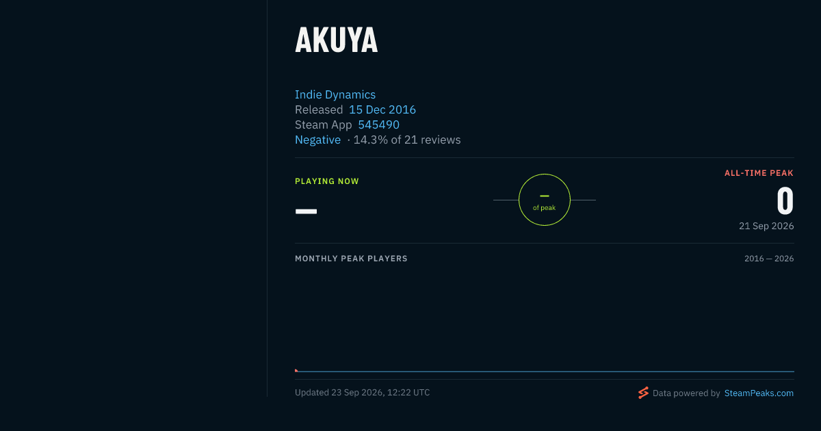
Task: Click the ALL-TIME PEAK label
Action: (x=759, y=173)
